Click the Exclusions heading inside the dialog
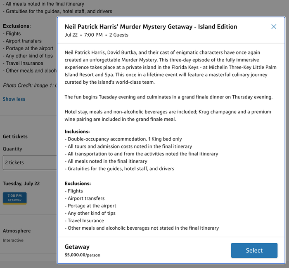 coord(78,183)
